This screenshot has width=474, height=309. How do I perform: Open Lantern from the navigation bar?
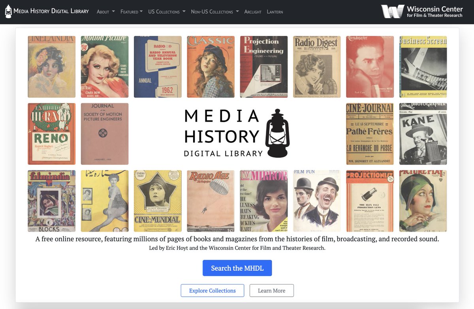click(275, 12)
